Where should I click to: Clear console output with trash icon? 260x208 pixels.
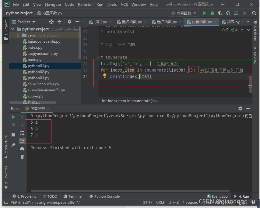[x=22, y=157]
